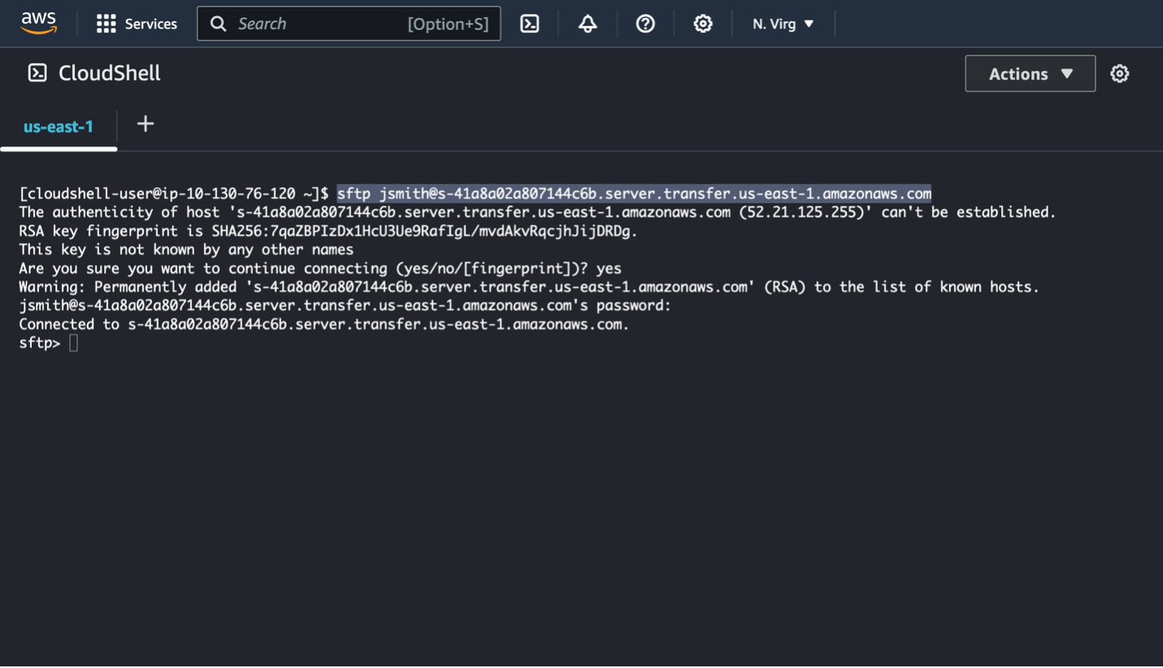Open the help question mark menu
The image size is (1163, 668).
pyautogui.click(x=645, y=24)
